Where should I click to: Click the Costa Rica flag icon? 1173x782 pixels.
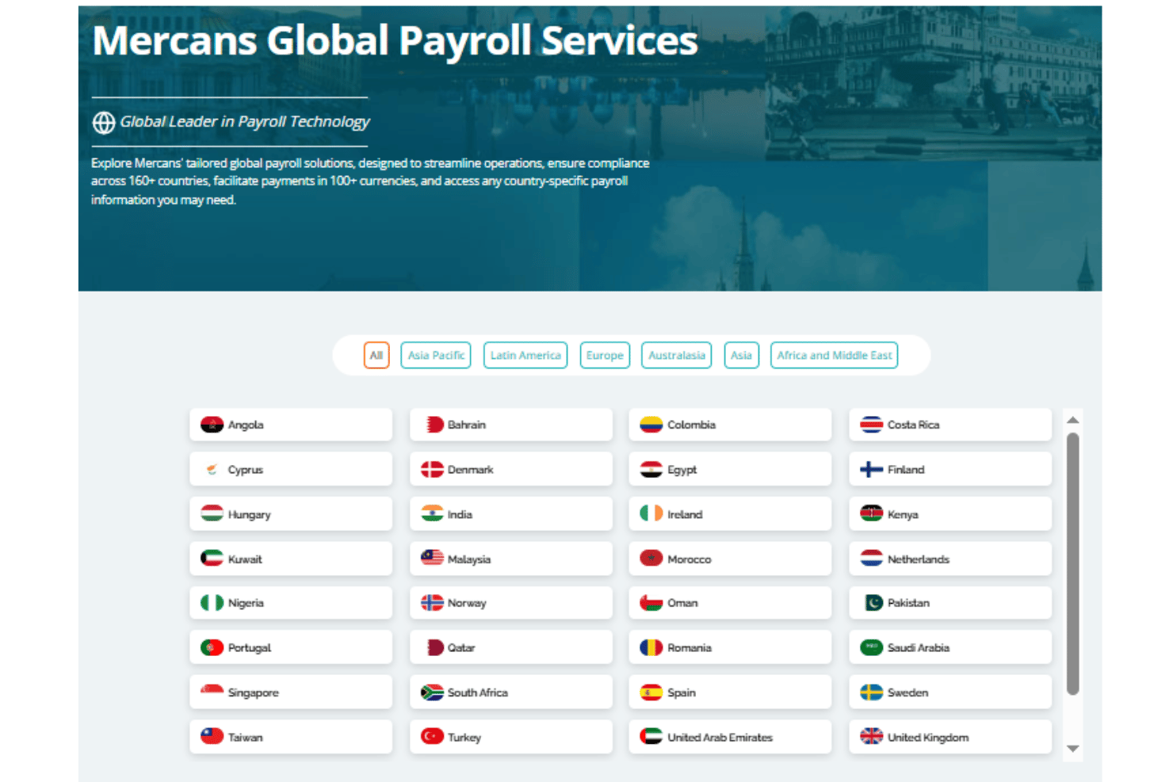871,425
